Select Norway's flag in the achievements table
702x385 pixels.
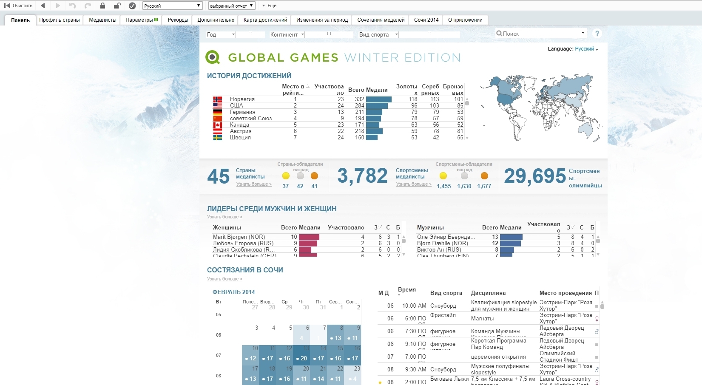[217, 99]
